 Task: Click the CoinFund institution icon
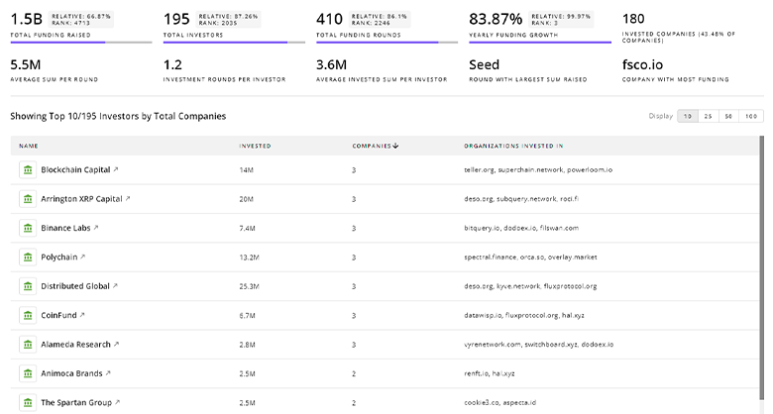tap(28, 315)
